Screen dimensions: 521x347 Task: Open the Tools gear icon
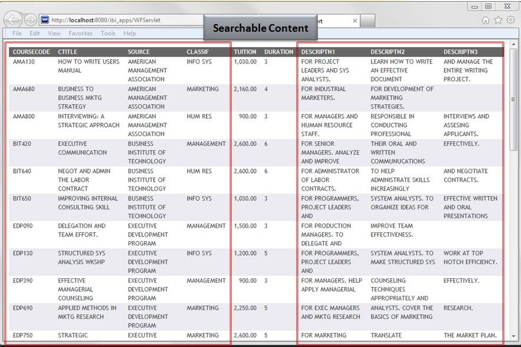(x=510, y=20)
